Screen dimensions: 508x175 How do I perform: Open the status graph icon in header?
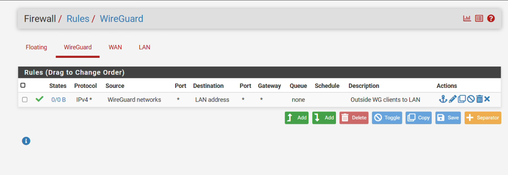coord(467,18)
